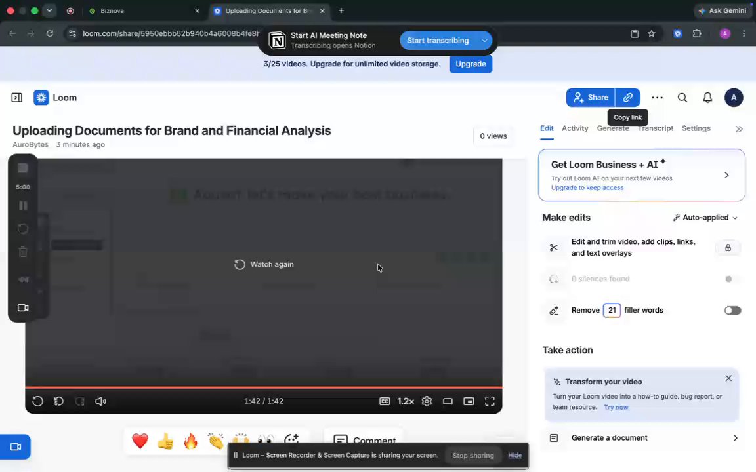The image size is (756, 472).
Task: Dismiss the Transform your video card
Action: [x=728, y=378]
